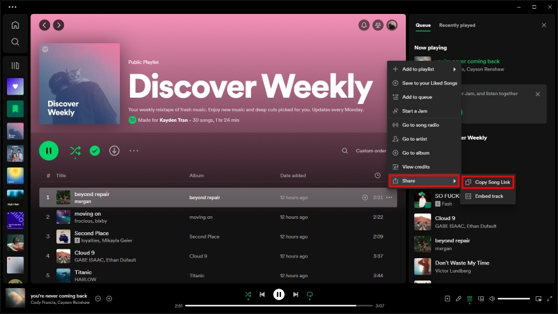The width and height of the screenshot is (558, 314).
Task: Select Start a Jam menu entry
Action: [x=424, y=111]
